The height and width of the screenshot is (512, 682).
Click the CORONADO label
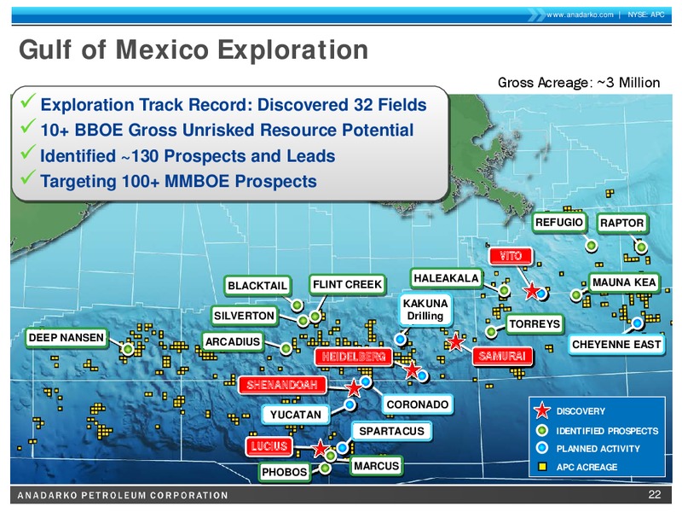pos(418,404)
